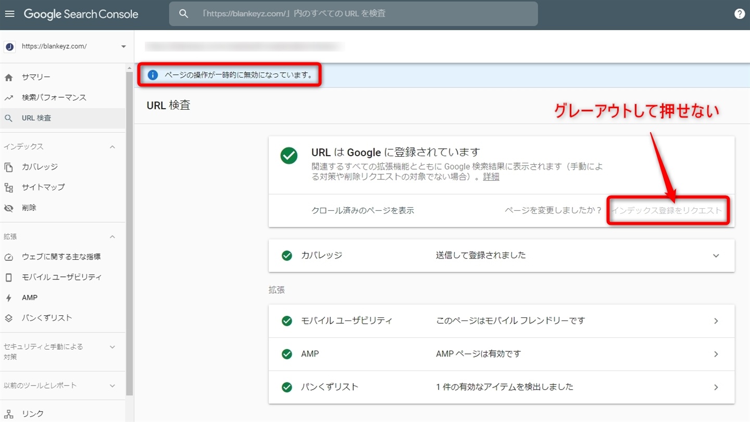
Task: Click the AMP lightning bolt icon
Action: [x=8, y=298]
